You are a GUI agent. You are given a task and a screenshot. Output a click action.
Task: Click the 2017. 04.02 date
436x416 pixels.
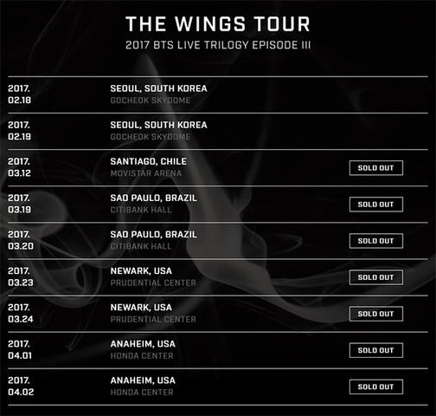21,386
